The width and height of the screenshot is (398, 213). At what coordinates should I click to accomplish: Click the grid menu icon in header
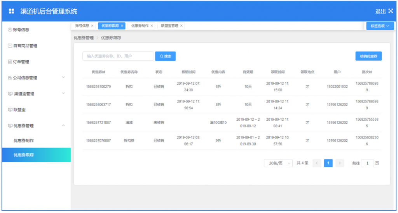[11, 11]
